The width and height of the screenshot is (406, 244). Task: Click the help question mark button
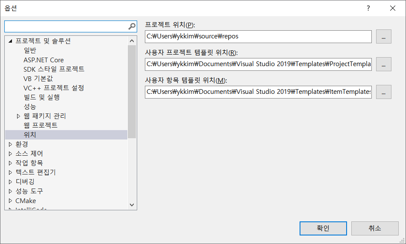tap(368, 8)
